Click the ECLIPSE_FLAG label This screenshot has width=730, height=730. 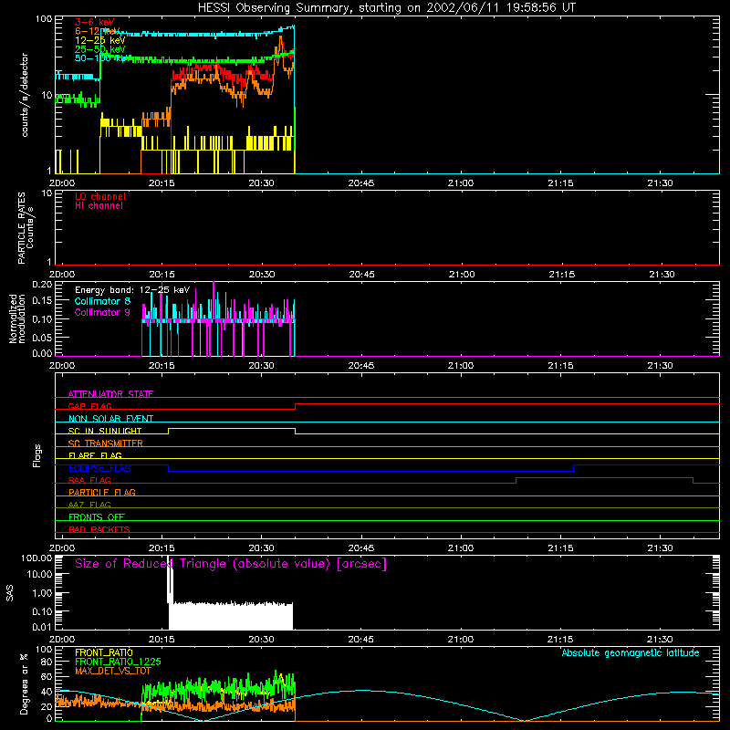[x=99, y=468]
